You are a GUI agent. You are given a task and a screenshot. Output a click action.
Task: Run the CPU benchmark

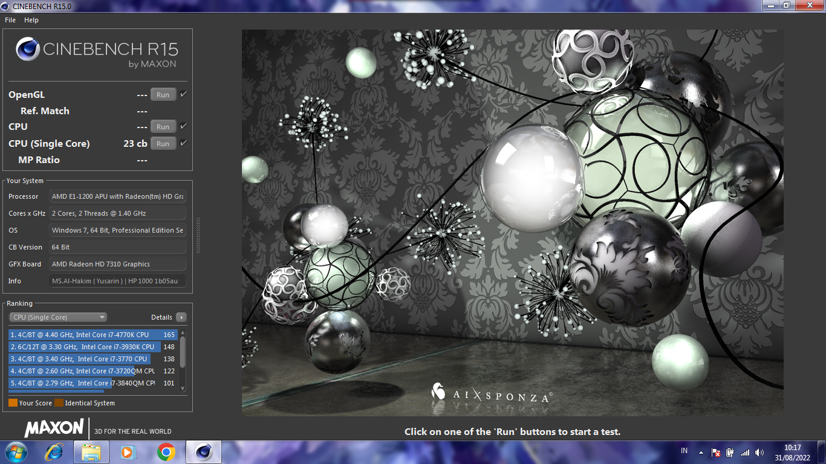[x=163, y=127]
